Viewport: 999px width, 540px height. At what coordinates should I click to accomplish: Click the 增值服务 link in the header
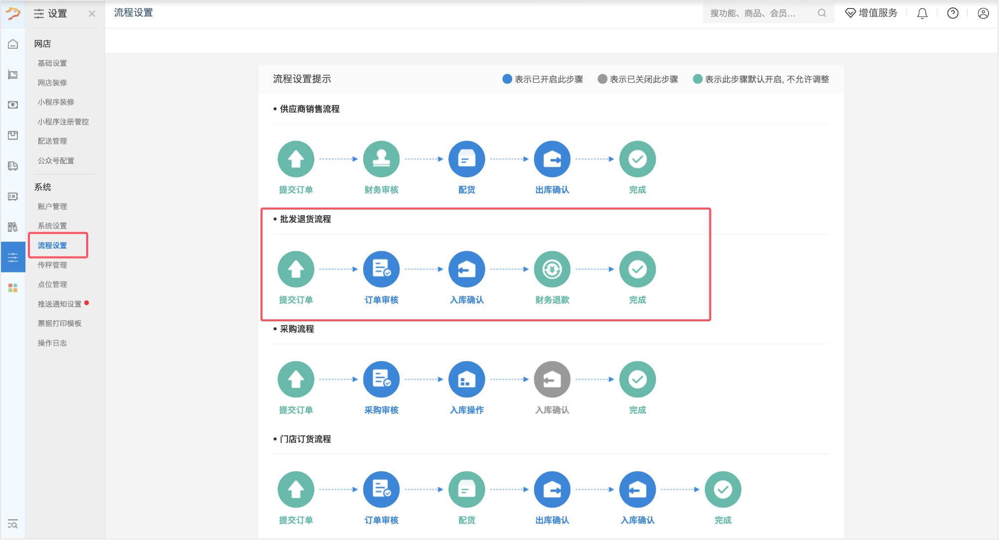[870, 13]
